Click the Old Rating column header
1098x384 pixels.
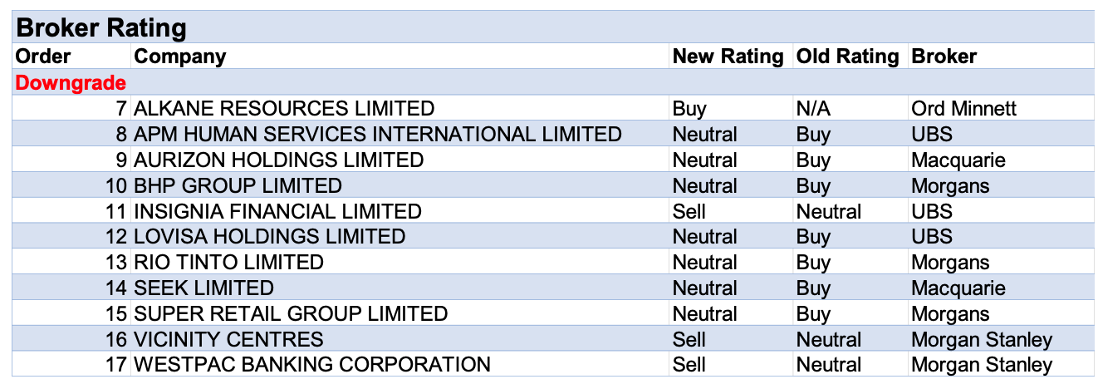coord(847,57)
